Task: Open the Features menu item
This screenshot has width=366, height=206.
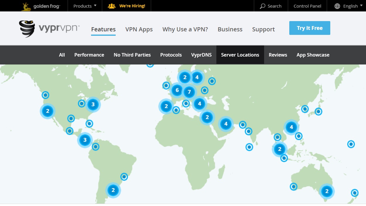Action: point(103,29)
